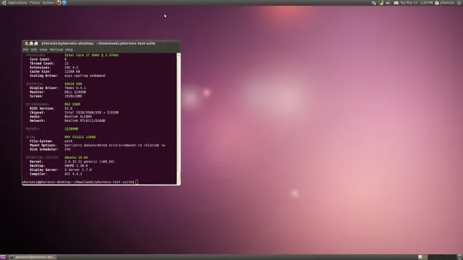Open the terminal Edit menu
The height and width of the screenshot is (260, 463).
(34, 50)
